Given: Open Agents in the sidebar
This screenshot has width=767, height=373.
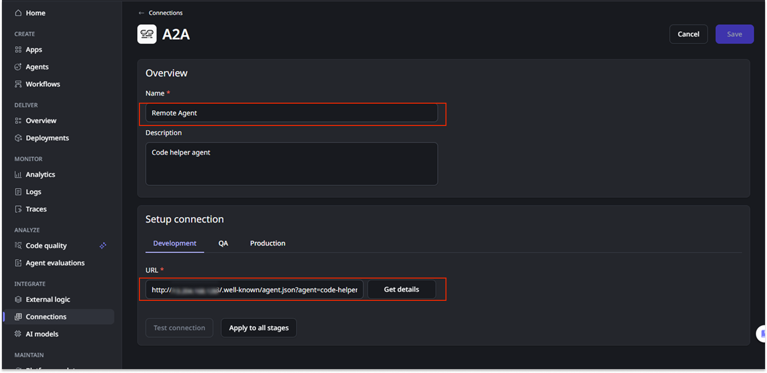Looking at the screenshot, I should point(37,67).
